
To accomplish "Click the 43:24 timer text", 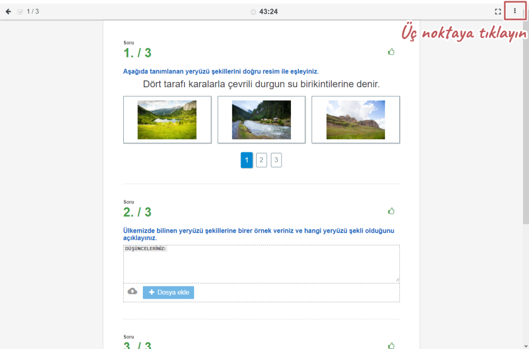I will click(269, 12).
